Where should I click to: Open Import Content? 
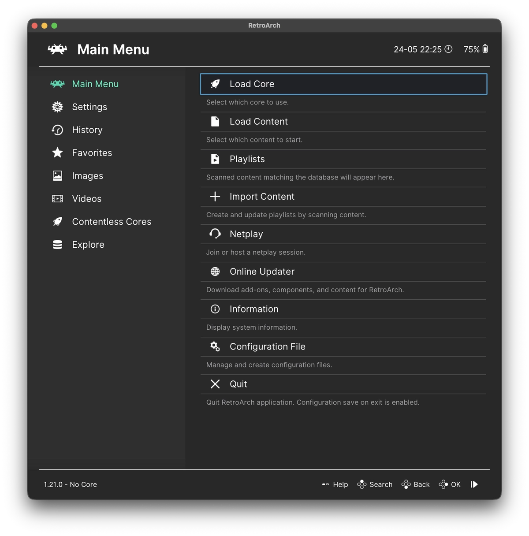click(343, 197)
